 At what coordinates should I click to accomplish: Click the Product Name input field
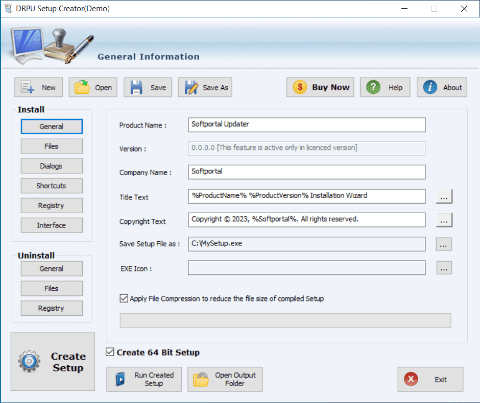[307, 125]
